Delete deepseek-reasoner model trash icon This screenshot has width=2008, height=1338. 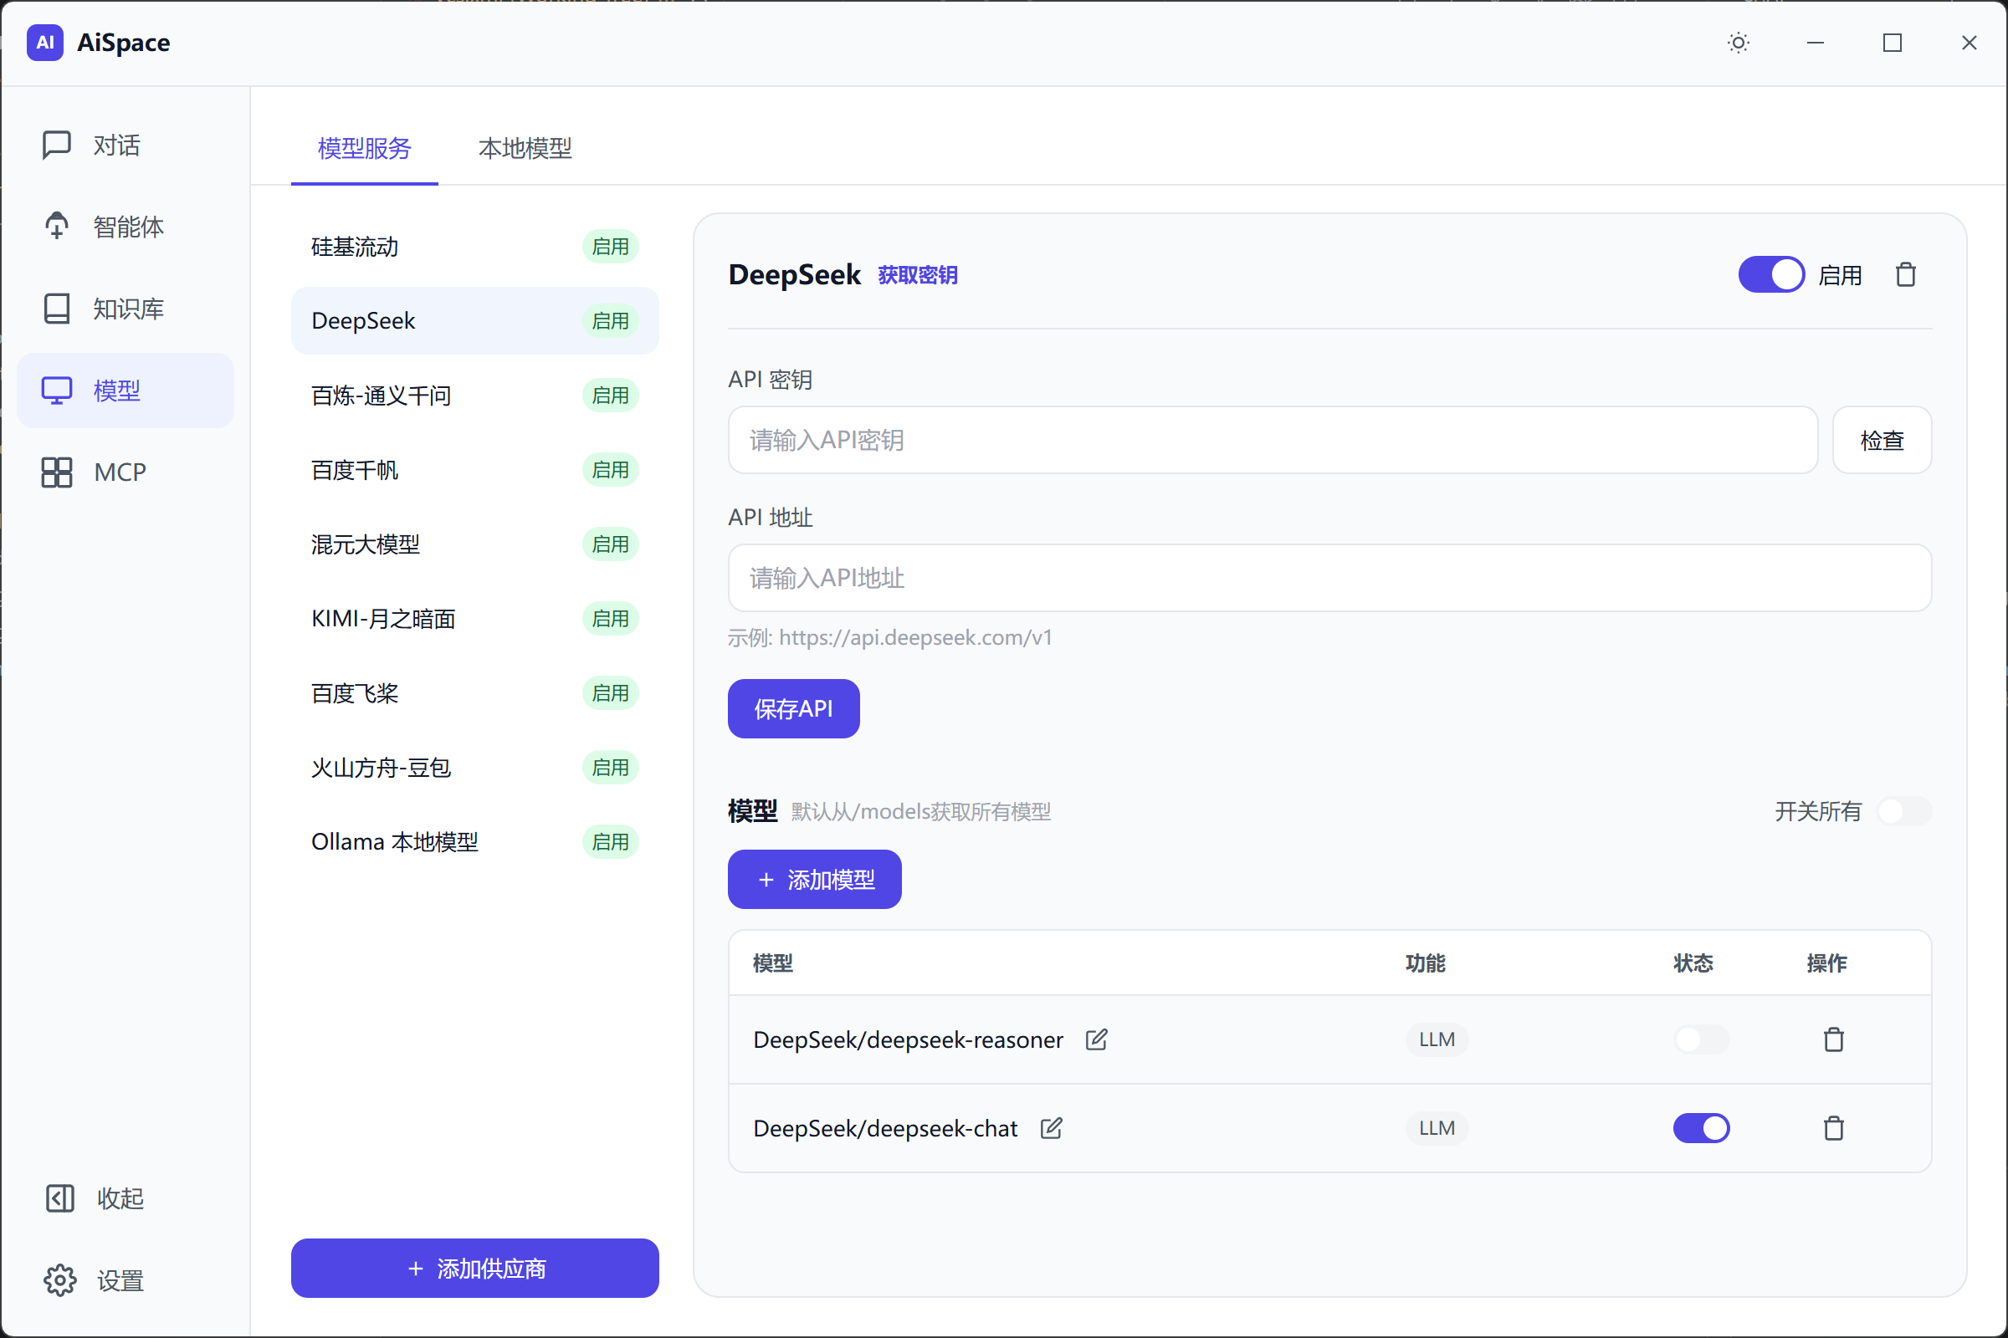click(x=1833, y=1039)
